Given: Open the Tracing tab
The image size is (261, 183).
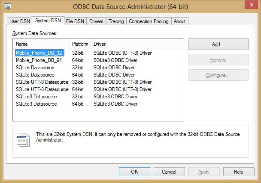Looking at the screenshot, I should pyautogui.click(x=116, y=21).
